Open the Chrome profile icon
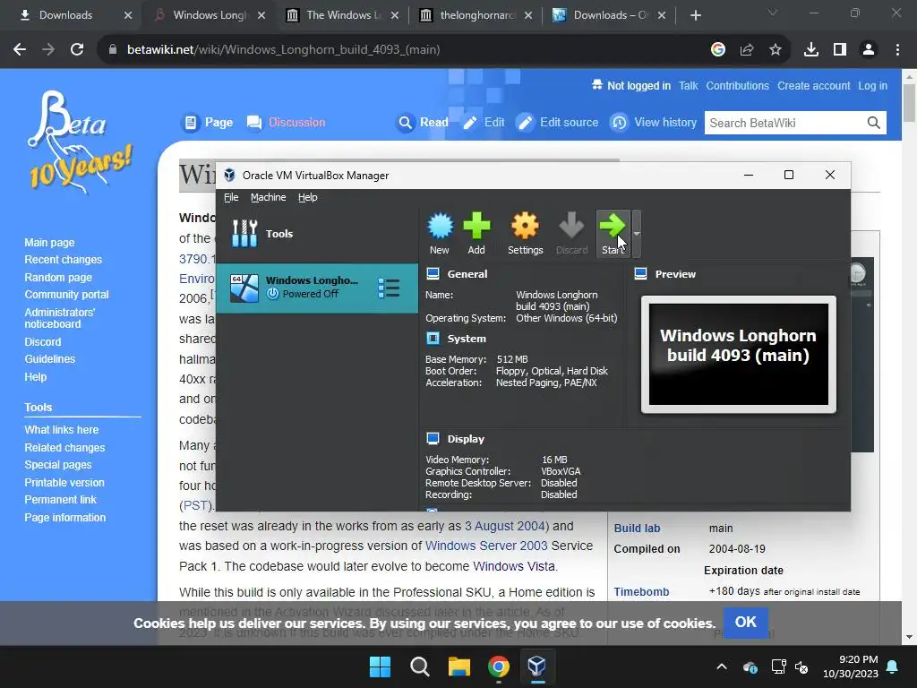The width and height of the screenshot is (917, 688). (869, 50)
